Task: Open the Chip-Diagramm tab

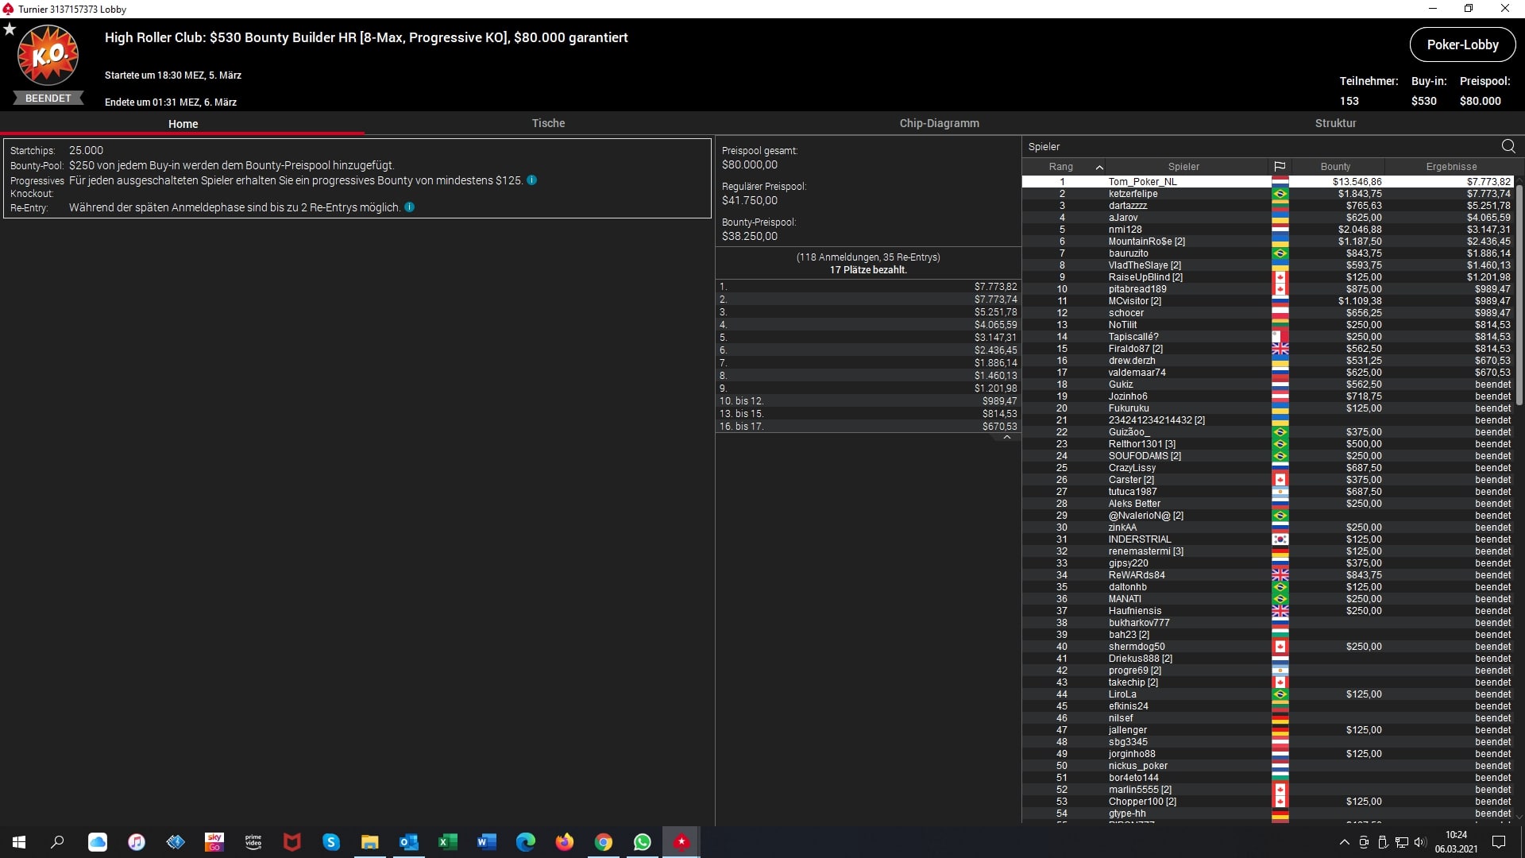Action: [x=939, y=123]
